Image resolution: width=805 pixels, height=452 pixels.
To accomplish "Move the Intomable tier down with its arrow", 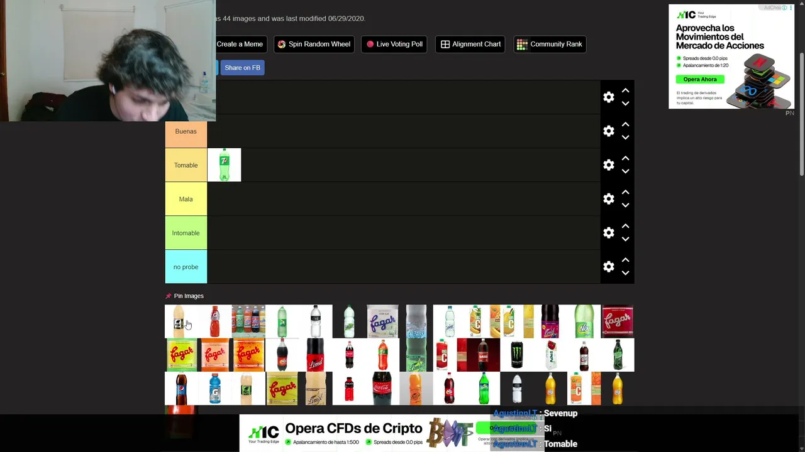I will (625, 239).
